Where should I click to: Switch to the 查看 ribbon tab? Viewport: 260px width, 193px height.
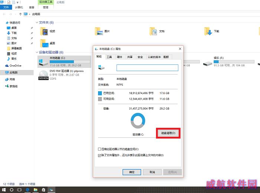32,7
